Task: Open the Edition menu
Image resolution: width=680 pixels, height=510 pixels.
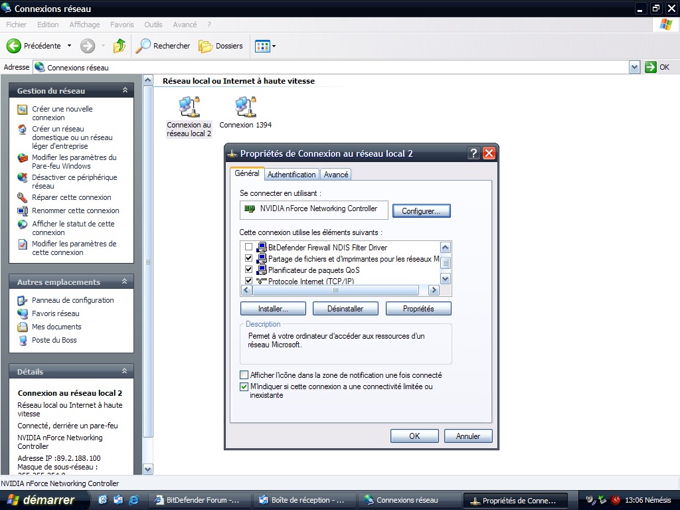Action: pyautogui.click(x=48, y=25)
